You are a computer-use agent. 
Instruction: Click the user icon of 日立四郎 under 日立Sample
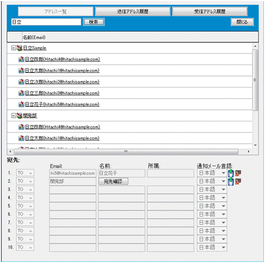[x=21, y=59]
